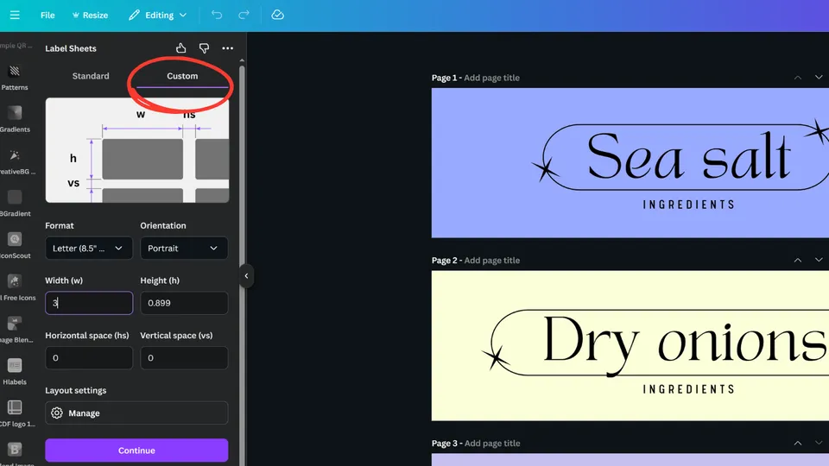This screenshot has width=829, height=466.
Task: Focus the Height (h) field with 0.899
Action: point(184,303)
